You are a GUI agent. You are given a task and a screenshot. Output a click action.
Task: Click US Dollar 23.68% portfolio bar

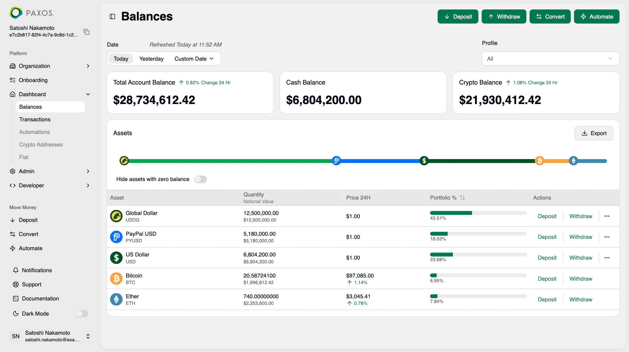(478, 255)
